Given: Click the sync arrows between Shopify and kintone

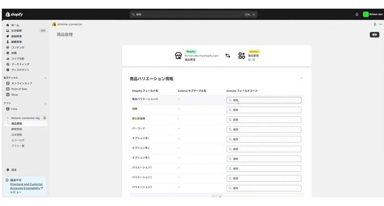Looking at the screenshot, I should [x=228, y=56].
